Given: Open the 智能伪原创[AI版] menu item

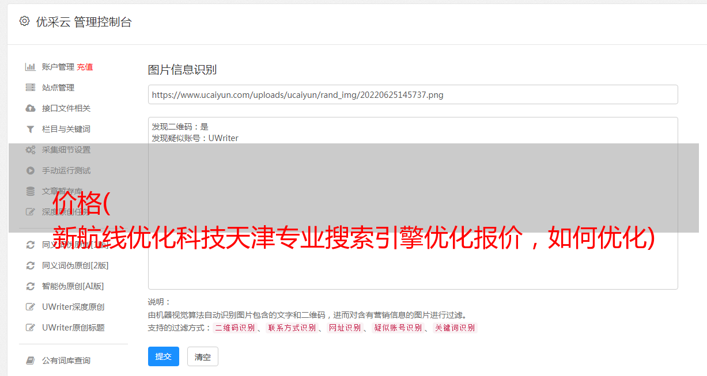Looking at the screenshot, I should click(73, 286).
